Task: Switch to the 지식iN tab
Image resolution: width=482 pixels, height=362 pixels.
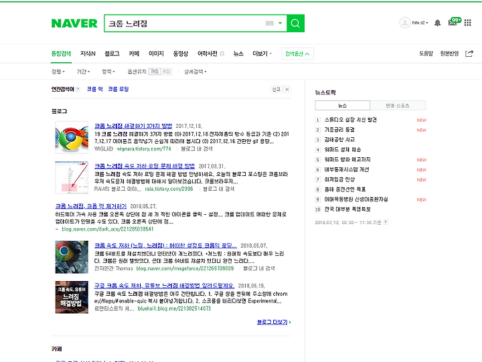Action: pos(88,54)
